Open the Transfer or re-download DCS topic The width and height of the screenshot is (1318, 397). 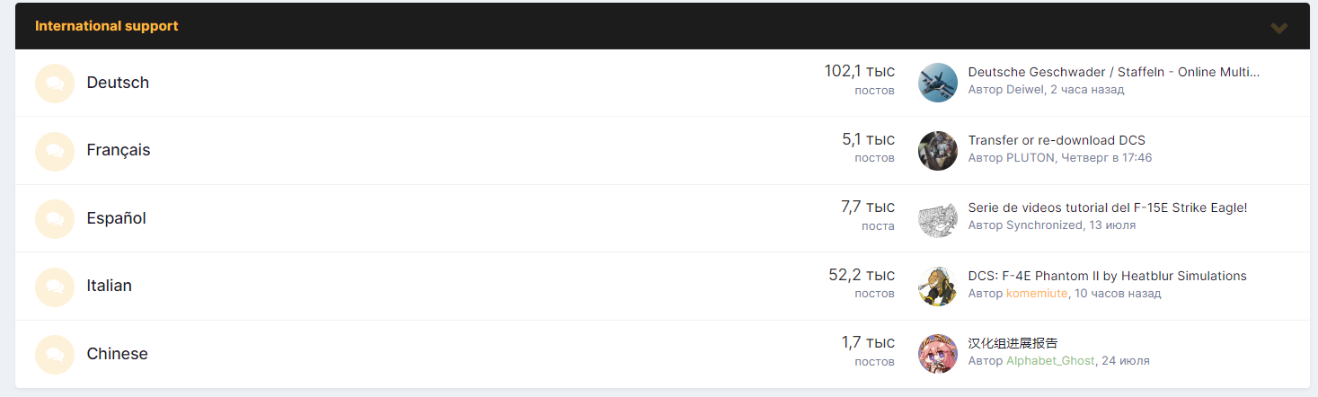(1057, 140)
